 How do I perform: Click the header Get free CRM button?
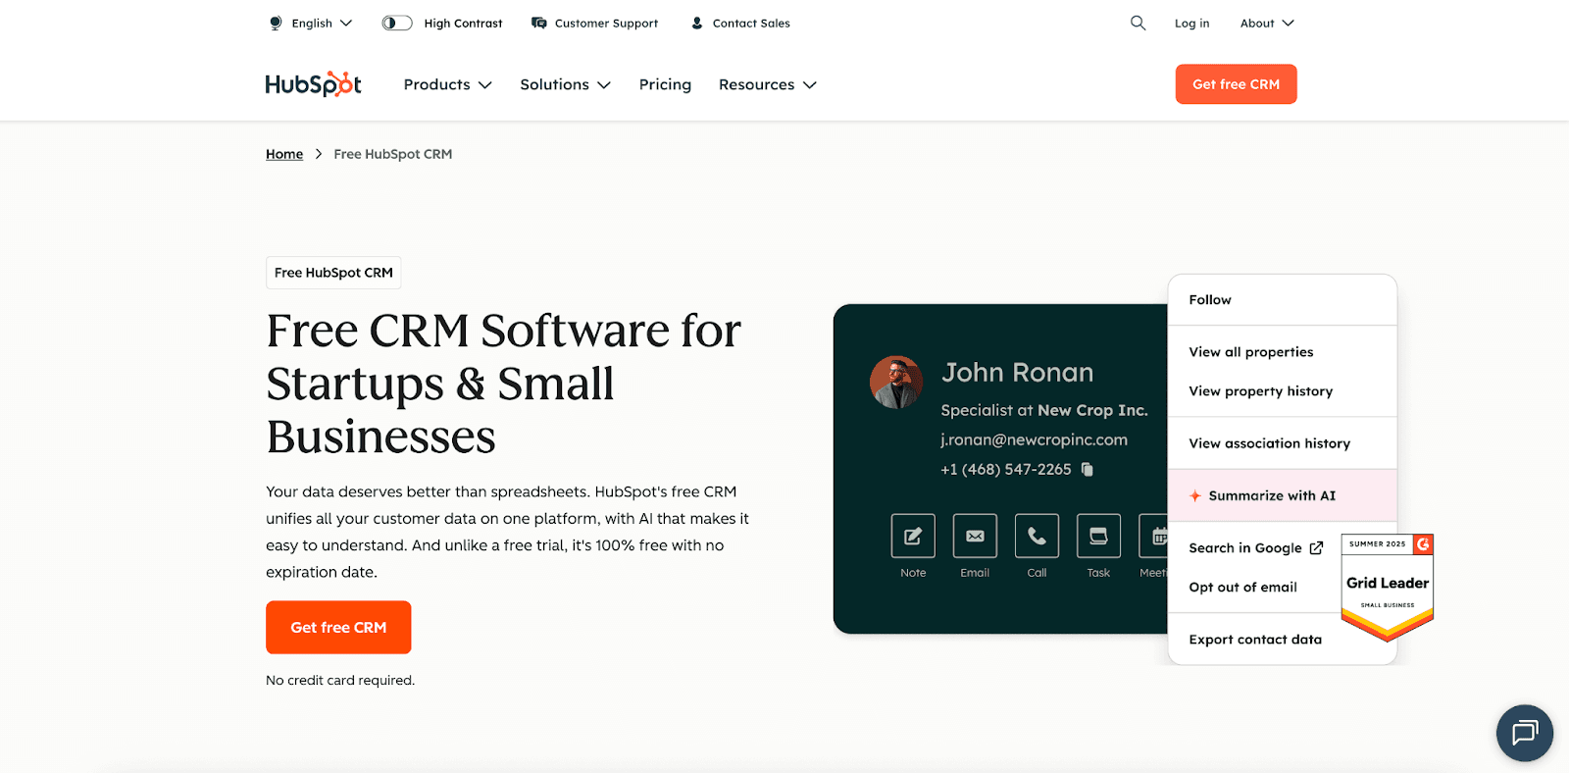1236,84
